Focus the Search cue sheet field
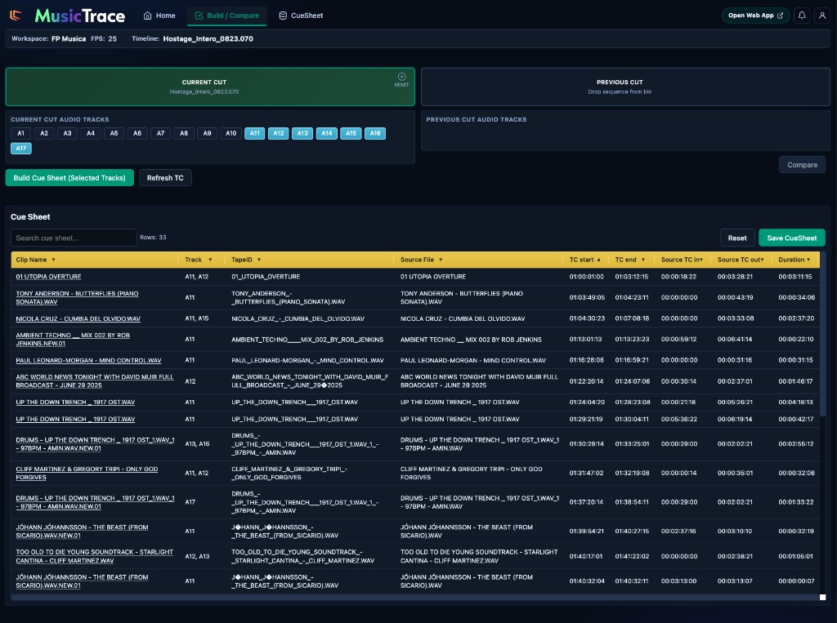This screenshot has width=837, height=623. pos(74,238)
